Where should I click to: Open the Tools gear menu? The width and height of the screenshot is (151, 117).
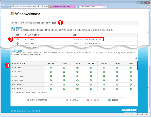click(148, 6)
